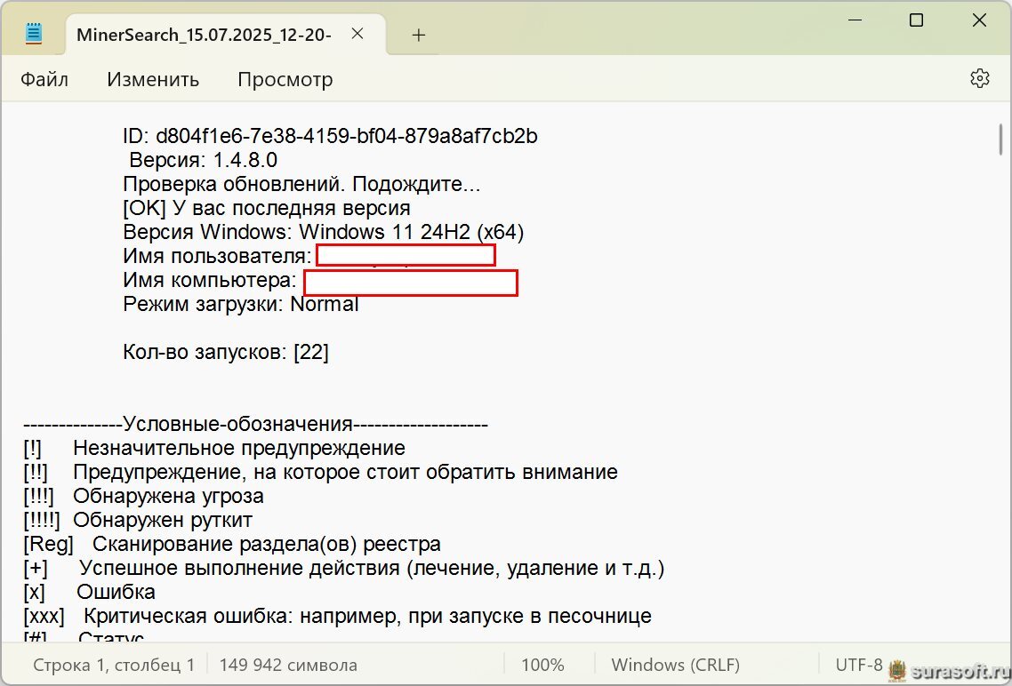This screenshot has height=686, width=1012.
Task: Click the [x] Ошибка line
Action: click(x=89, y=593)
